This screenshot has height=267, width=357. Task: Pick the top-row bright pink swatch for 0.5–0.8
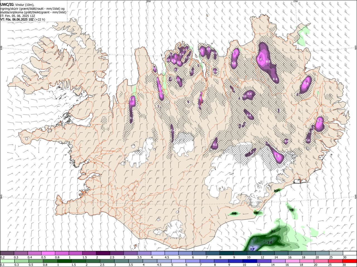[x=48, y=253]
